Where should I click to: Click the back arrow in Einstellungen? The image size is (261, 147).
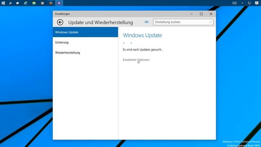point(60,22)
